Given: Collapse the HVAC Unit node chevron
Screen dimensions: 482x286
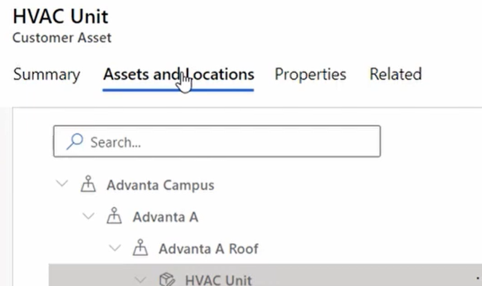Looking at the screenshot, I should (x=140, y=280).
